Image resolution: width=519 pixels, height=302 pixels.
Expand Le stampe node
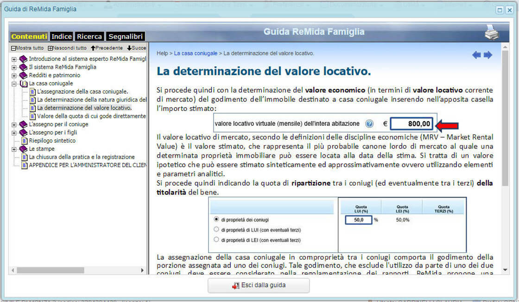14,149
